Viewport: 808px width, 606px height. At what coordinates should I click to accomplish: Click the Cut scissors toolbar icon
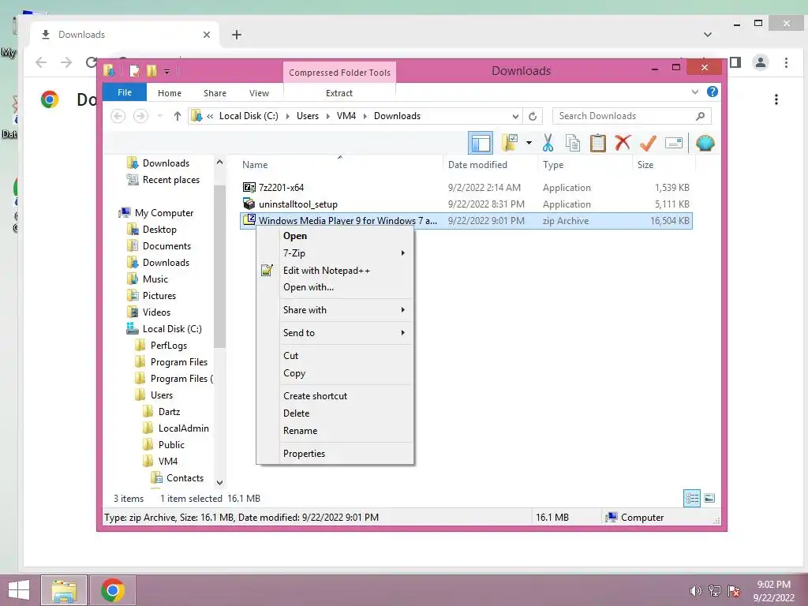point(548,143)
